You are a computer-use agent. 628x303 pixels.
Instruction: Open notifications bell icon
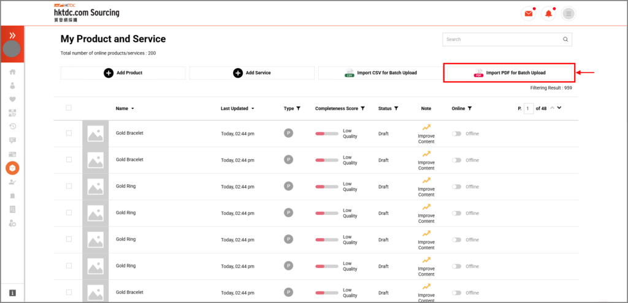[548, 14]
